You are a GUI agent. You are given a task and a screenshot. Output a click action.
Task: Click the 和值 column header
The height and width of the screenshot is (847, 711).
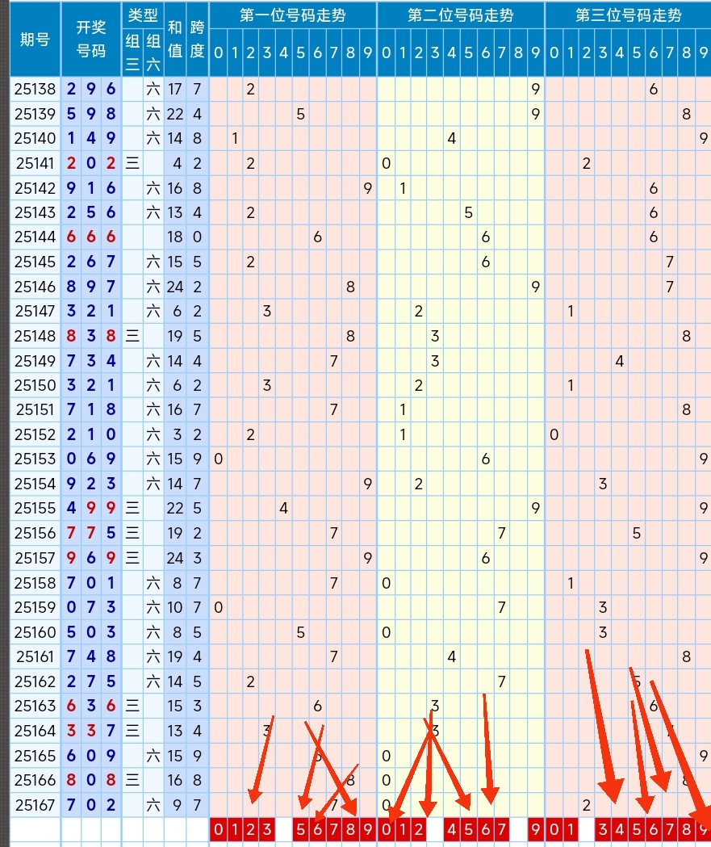(175, 40)
